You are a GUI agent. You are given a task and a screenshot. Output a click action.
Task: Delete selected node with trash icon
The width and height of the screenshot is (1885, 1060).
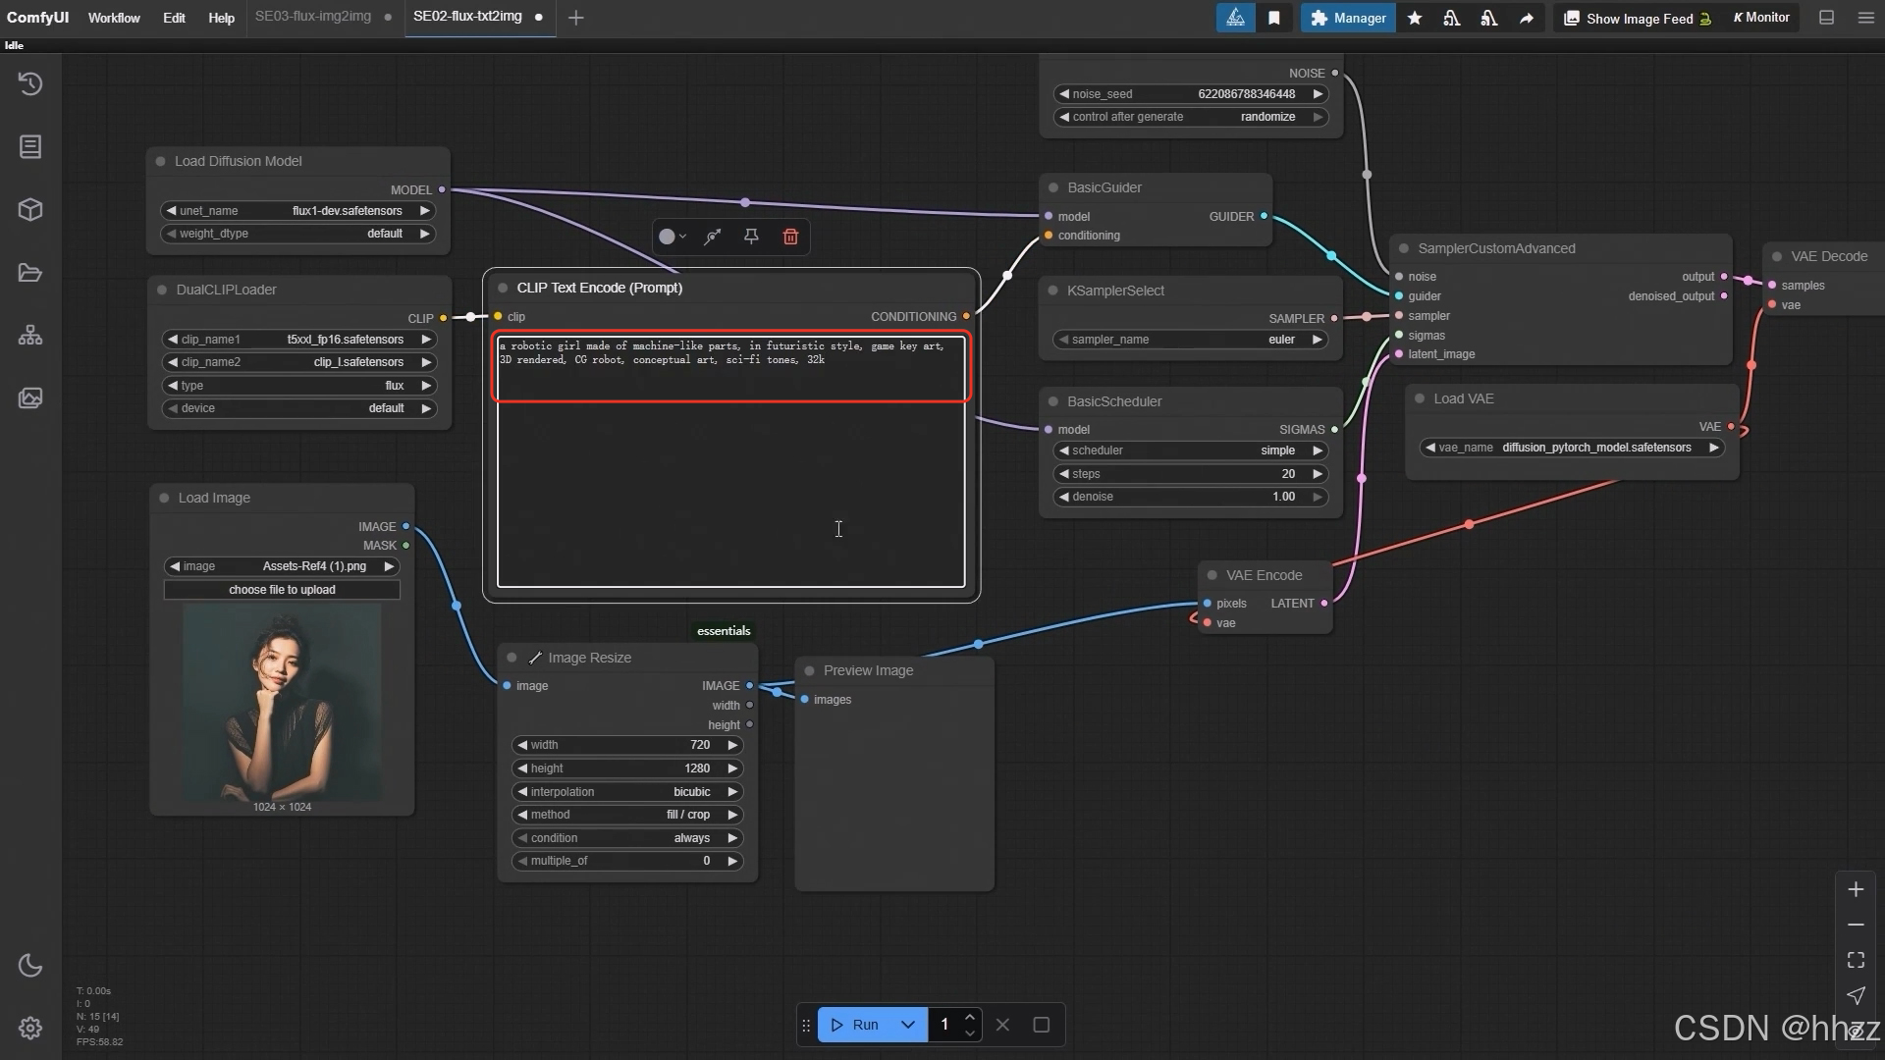click(x=790, y=237)
